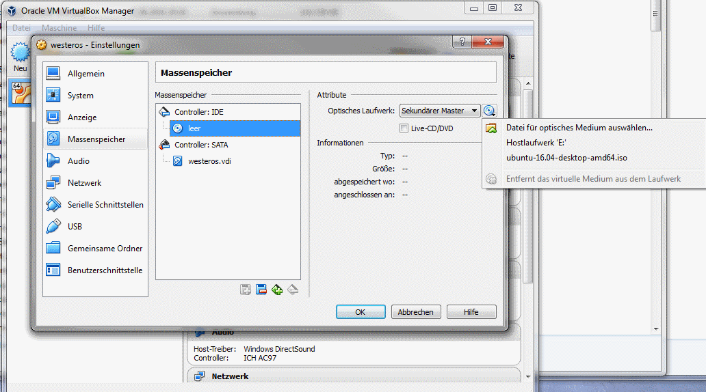Click the Netzwerk heading in details pane

click(230, 376)
